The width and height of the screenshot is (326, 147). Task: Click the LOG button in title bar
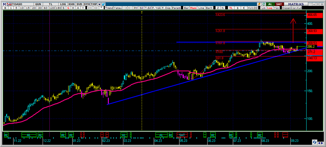point(63,4)
